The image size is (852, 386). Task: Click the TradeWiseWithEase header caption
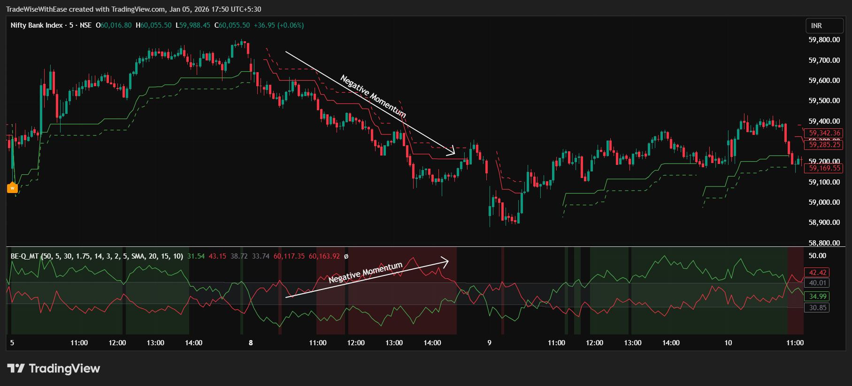tap(134, 9)
